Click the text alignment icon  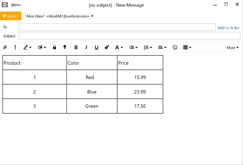(161, 47)
